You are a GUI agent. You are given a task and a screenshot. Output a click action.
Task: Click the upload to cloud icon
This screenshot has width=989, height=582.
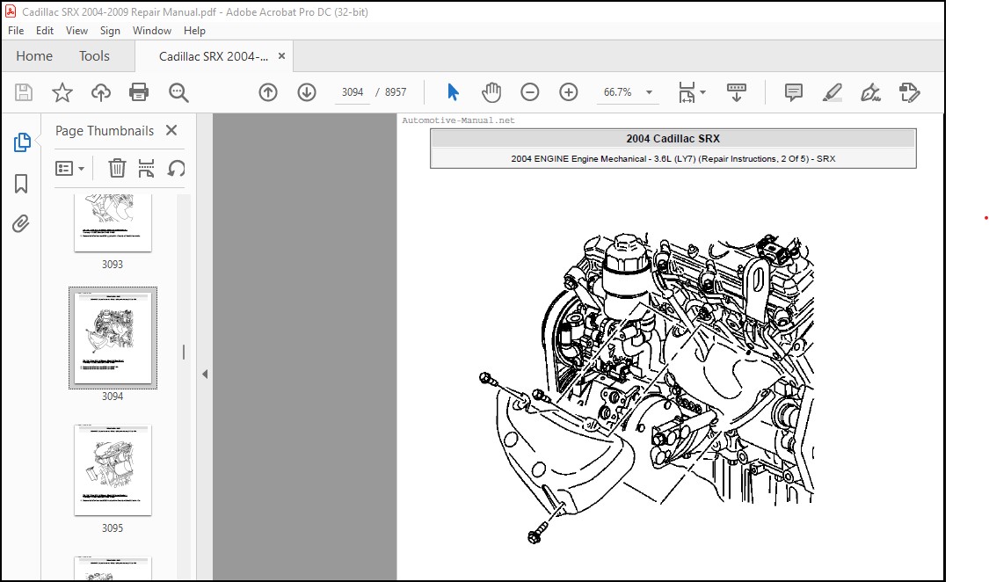pos(100,92)
